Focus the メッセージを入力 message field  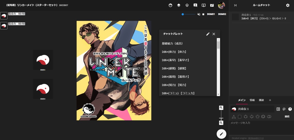(x=261, y=127)
